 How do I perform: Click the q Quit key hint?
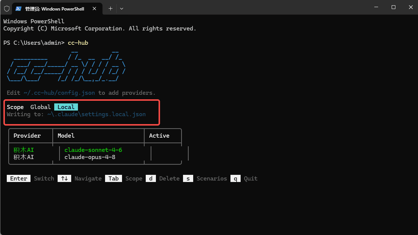pyautogui.click(x=235, y=179)
